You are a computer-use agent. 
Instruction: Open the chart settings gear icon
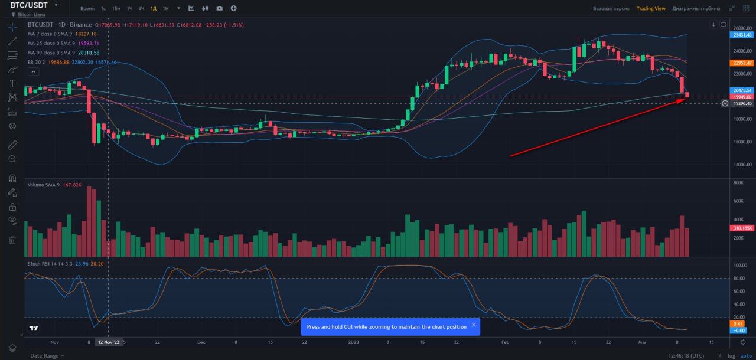[x=742, y=342]
